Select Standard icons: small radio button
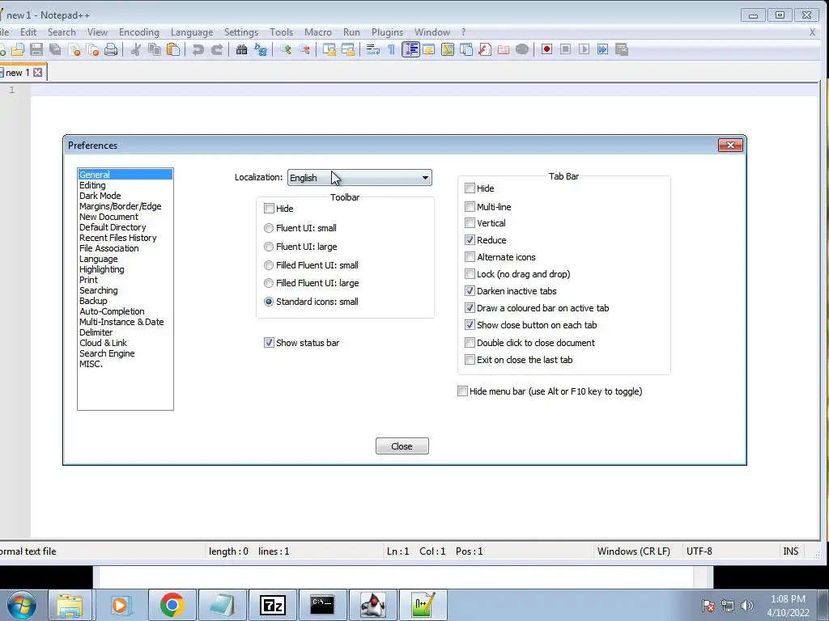The image size is (829, 621). pos(269,302)
